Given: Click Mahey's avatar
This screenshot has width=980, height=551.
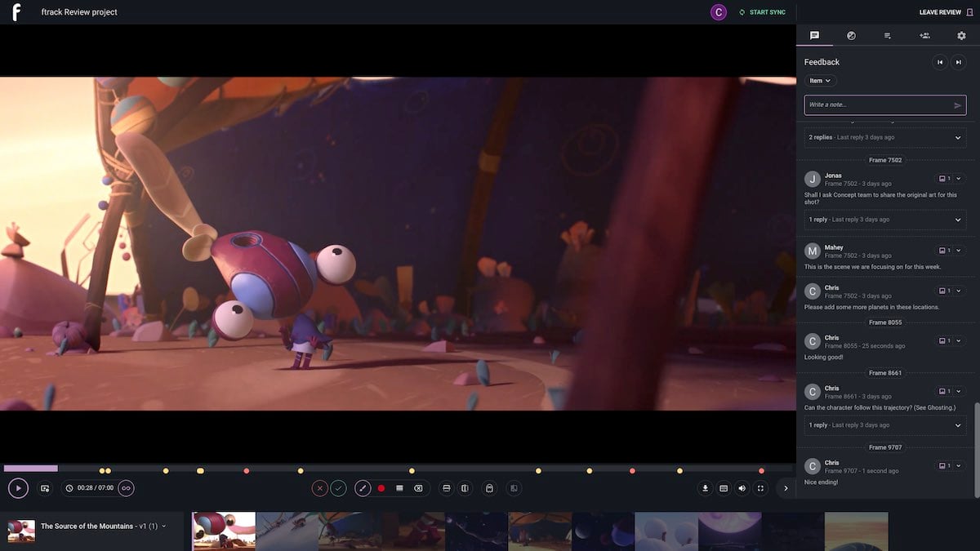Looking at the screenshot, I should coord(812,251).
